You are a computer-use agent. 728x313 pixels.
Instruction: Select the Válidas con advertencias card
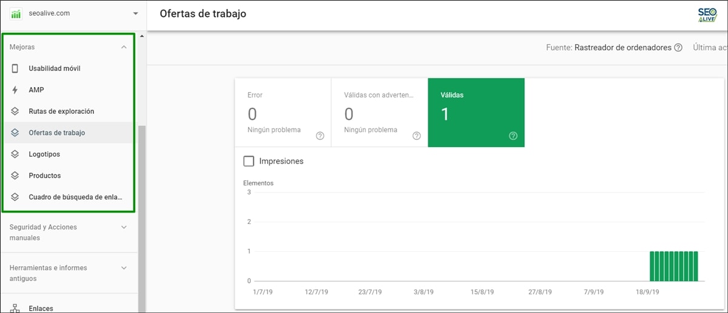(379, 113)
